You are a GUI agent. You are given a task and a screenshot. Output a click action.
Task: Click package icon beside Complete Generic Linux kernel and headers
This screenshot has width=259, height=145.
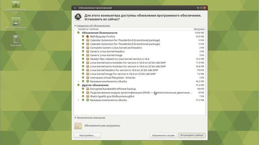88,48
